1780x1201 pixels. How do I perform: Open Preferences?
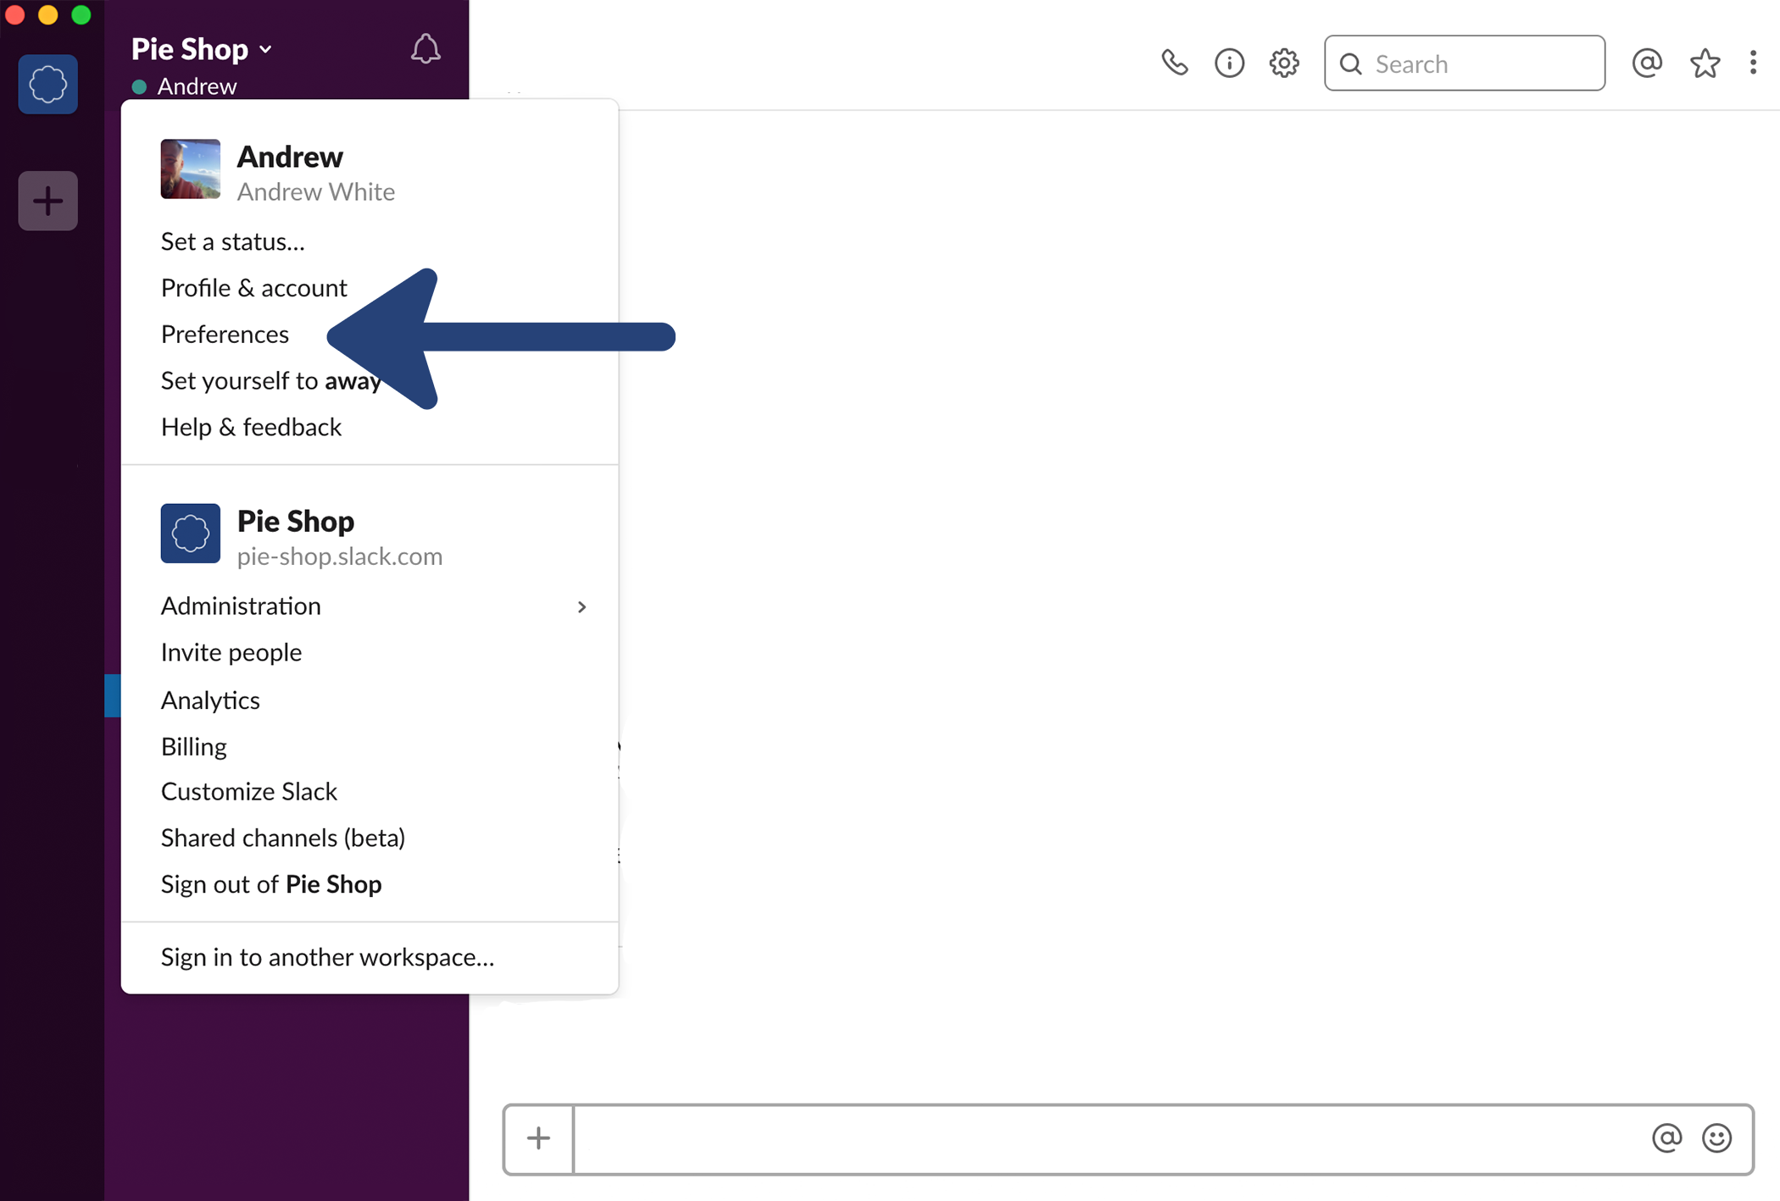(x=225, y=335)
